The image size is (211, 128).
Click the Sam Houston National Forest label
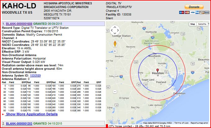152,42
